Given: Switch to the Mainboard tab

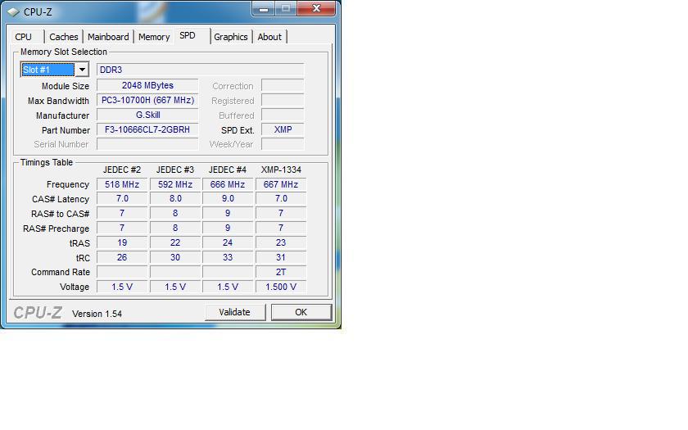Looking at the screenshot, I should pyautogui.click(x=108, y=37).
